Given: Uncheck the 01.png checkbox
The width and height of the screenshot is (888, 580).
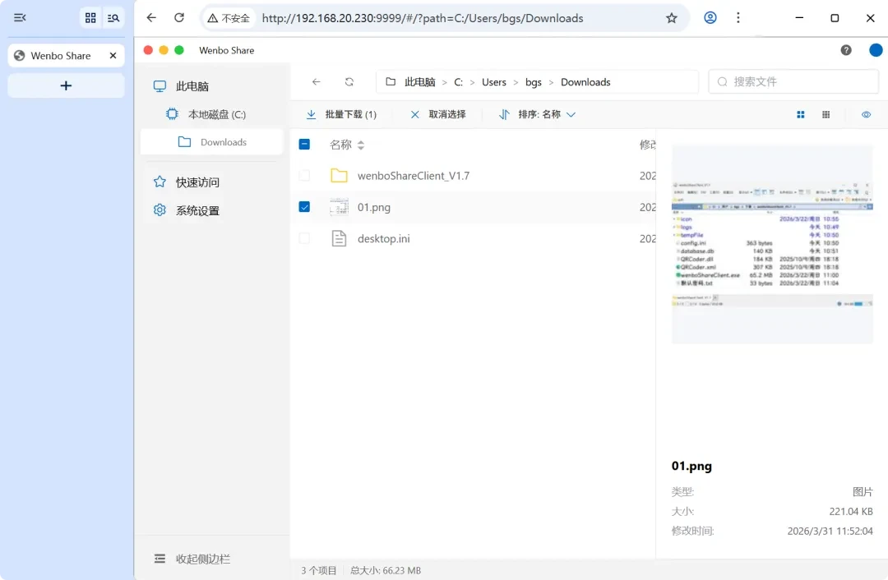Looking at the screenshot, I should coord(304,207).
